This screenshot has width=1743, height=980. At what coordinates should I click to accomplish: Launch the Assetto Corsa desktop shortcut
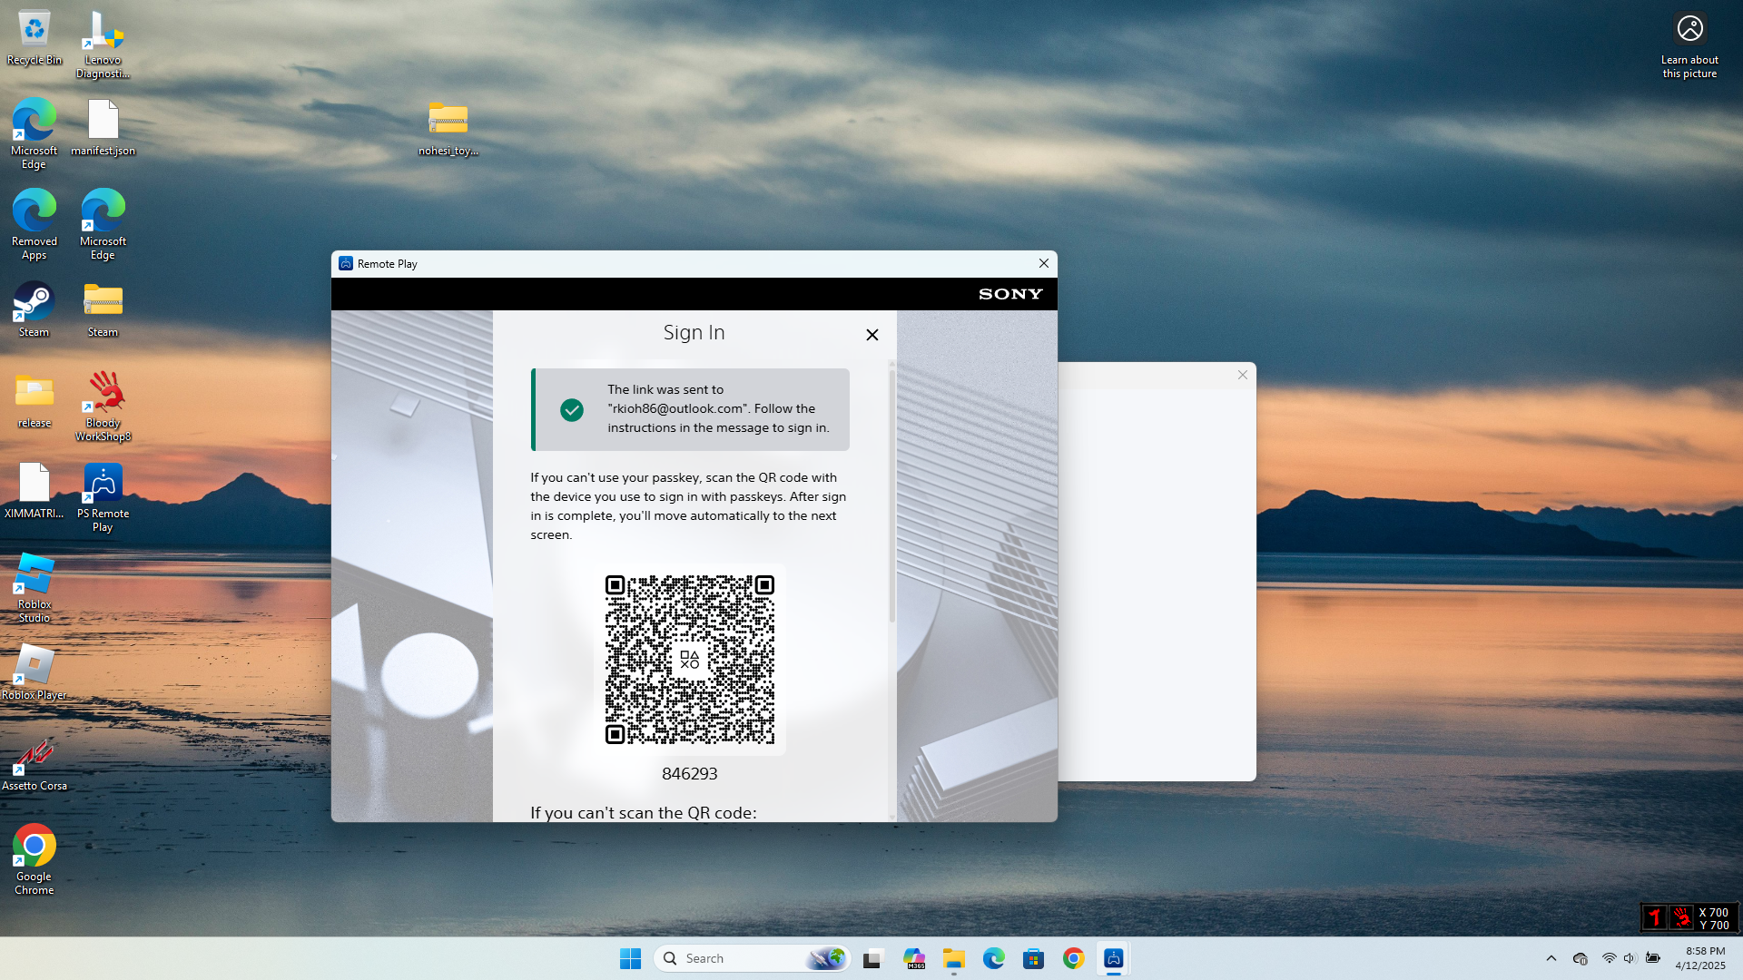coord(34,763)
